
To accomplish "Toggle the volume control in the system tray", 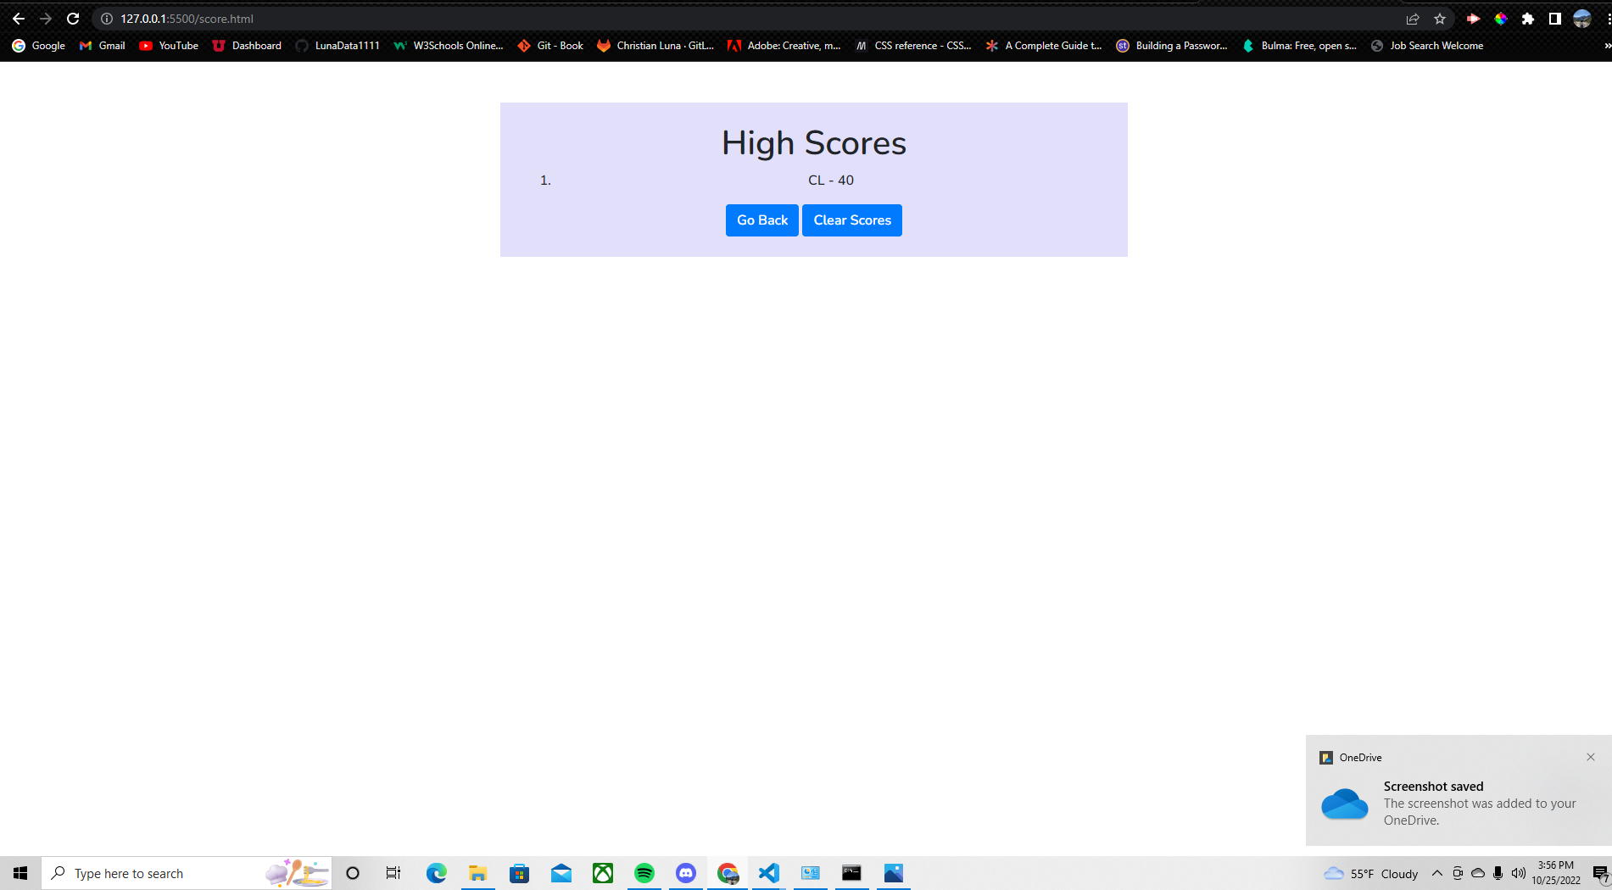I will tap(1518, 873).
